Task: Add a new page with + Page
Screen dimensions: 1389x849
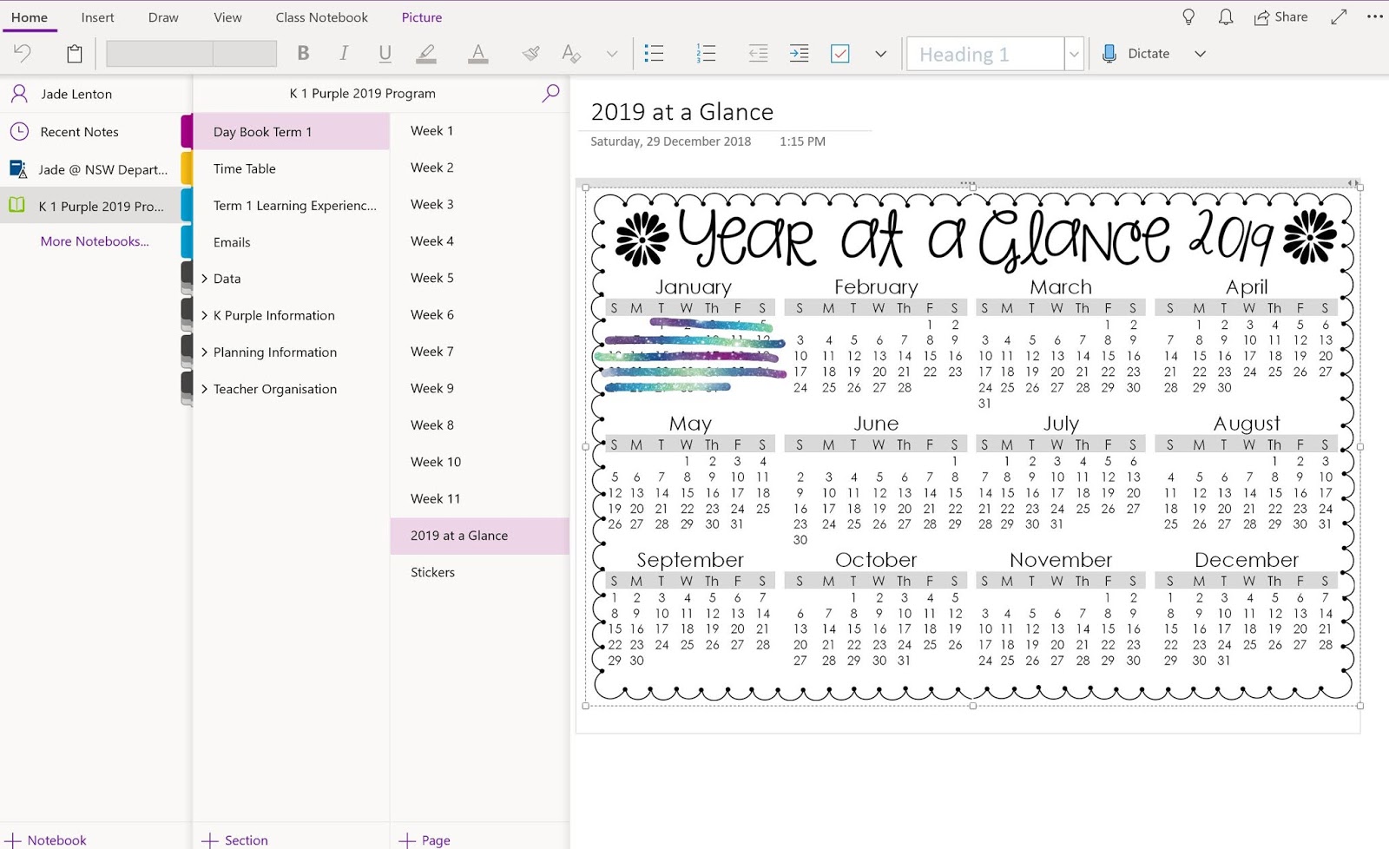Action: tap(425, 839)
